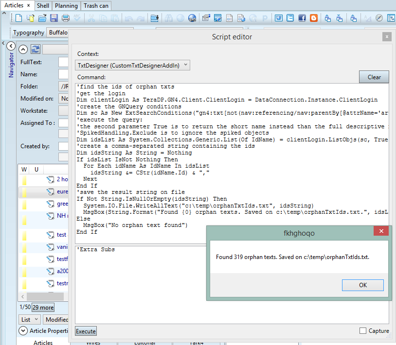Click OK in the message box
This screenshot has height=345, width=396.
(x=362, y=285)
